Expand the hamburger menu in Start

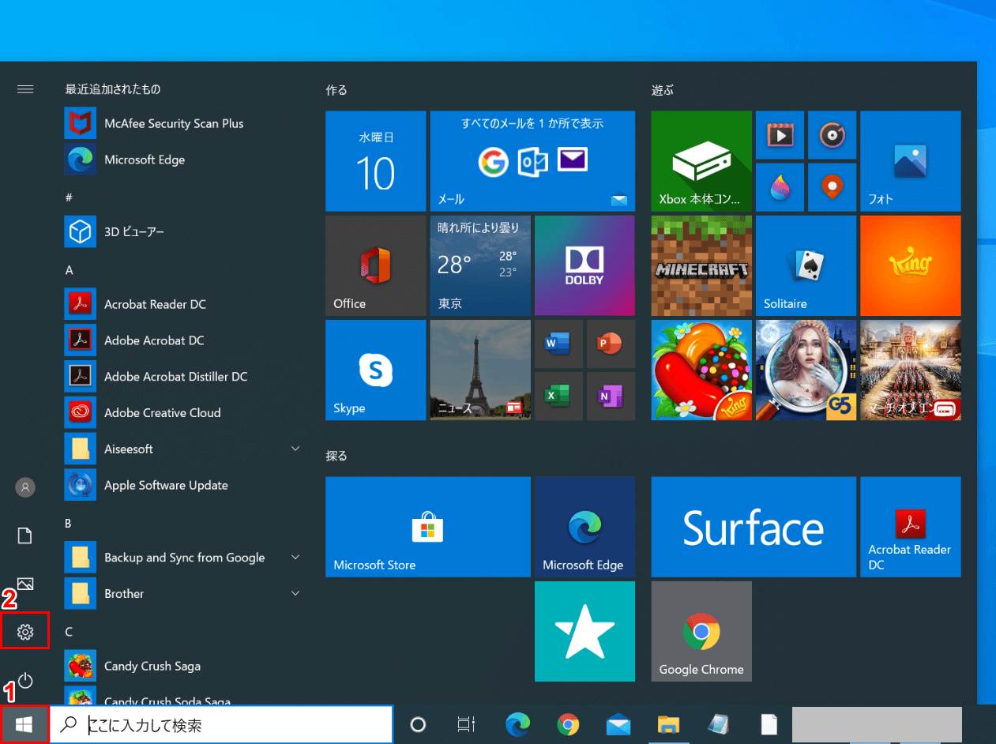point(25,89)
